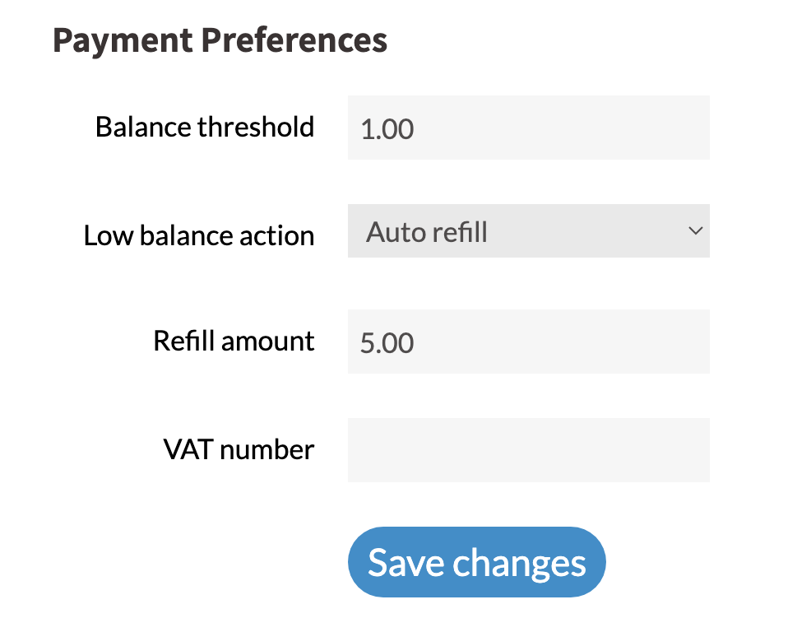Click the "Refill amount" label text

click(234, 341)
